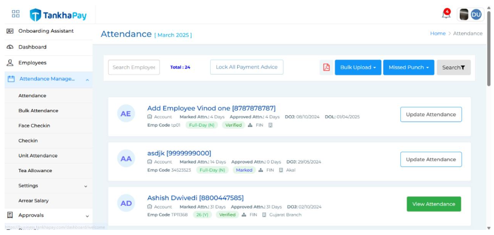Collapse the Attendance Management section
494x235 pixels.
87,80
